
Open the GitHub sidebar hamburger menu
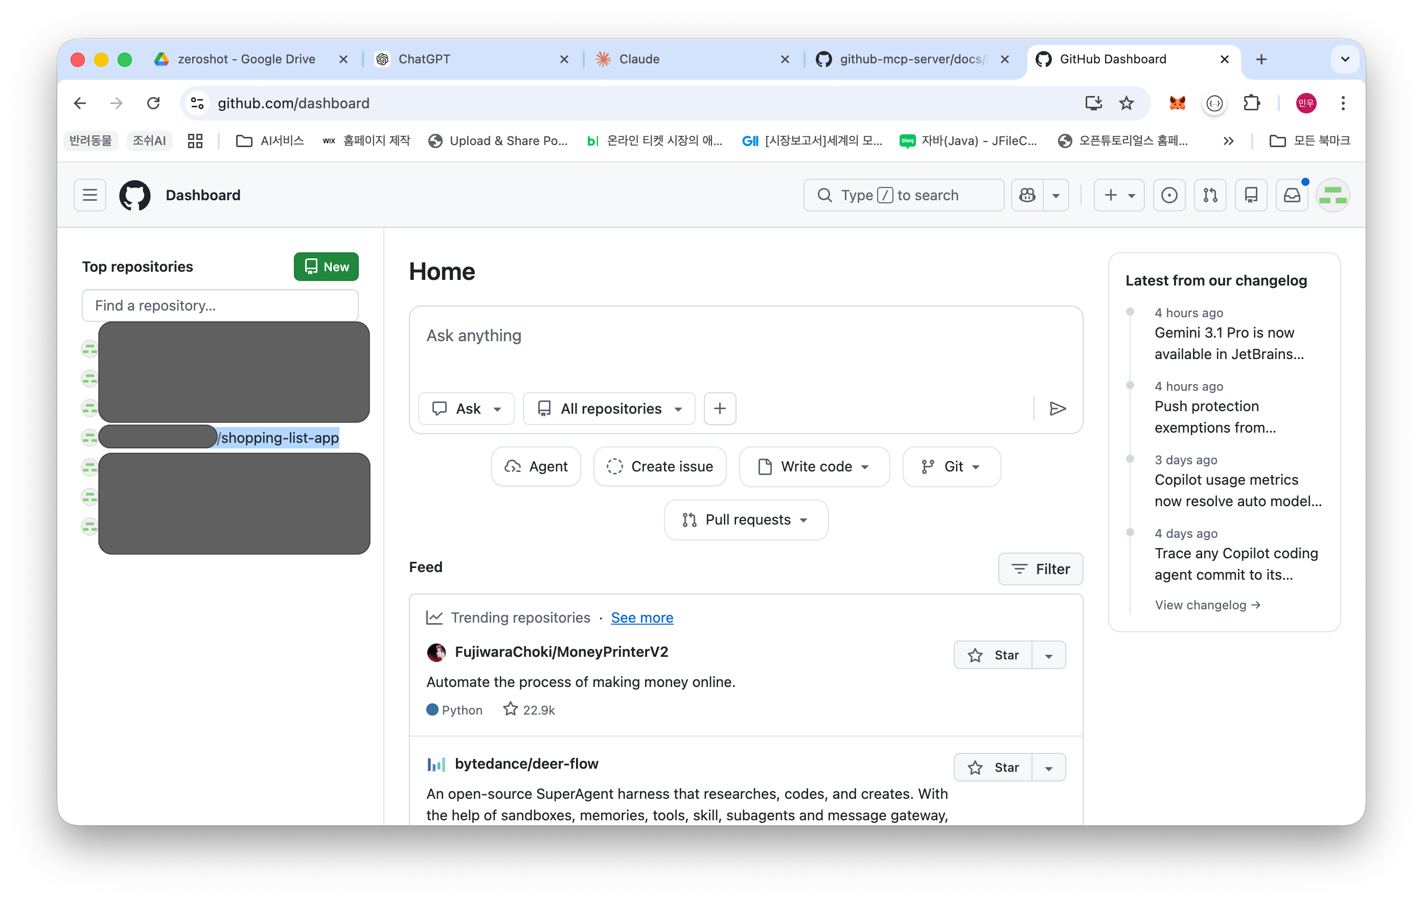click(x=90, y=195)
